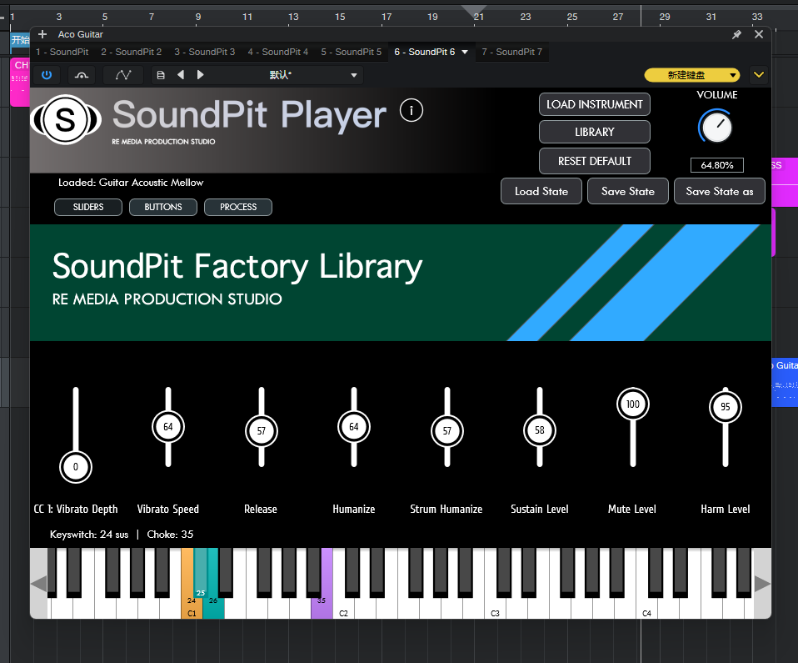Select the BUTTONS view button

coord(163,207)
